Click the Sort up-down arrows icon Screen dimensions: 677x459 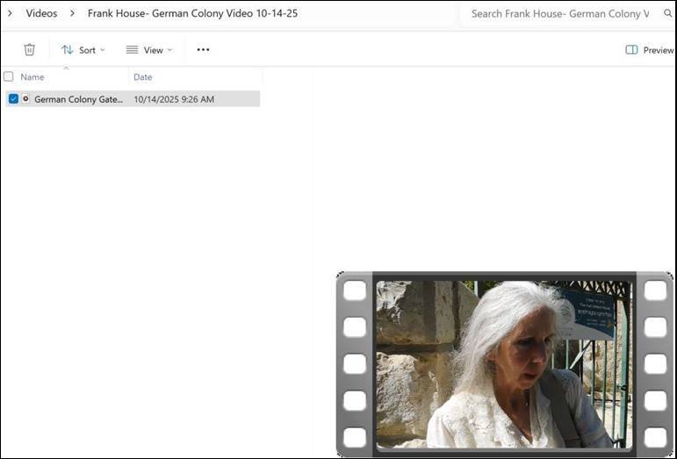point(68,50)
